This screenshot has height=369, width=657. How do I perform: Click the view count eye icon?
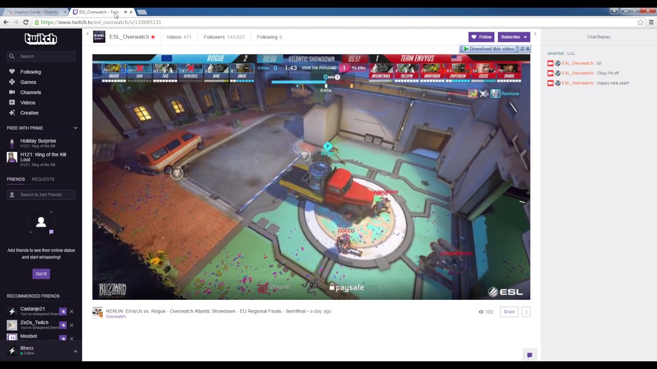click(481, 312)
